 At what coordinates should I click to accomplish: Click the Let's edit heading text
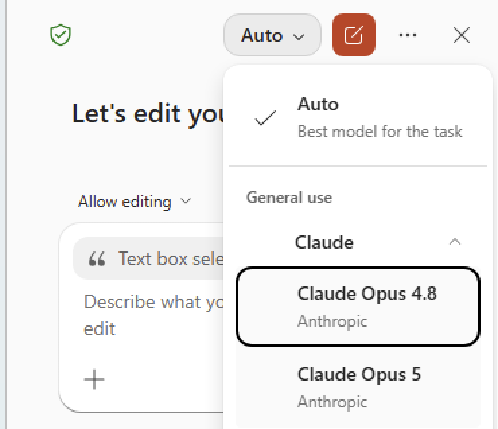(x=148, y=114)
